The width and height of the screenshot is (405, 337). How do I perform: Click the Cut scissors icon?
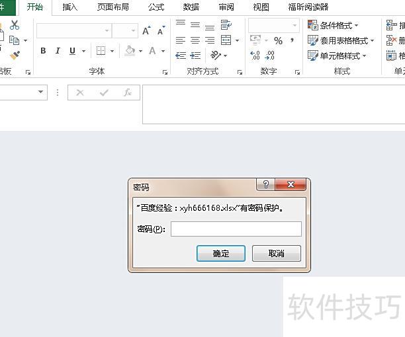click(x=15, y=25)
